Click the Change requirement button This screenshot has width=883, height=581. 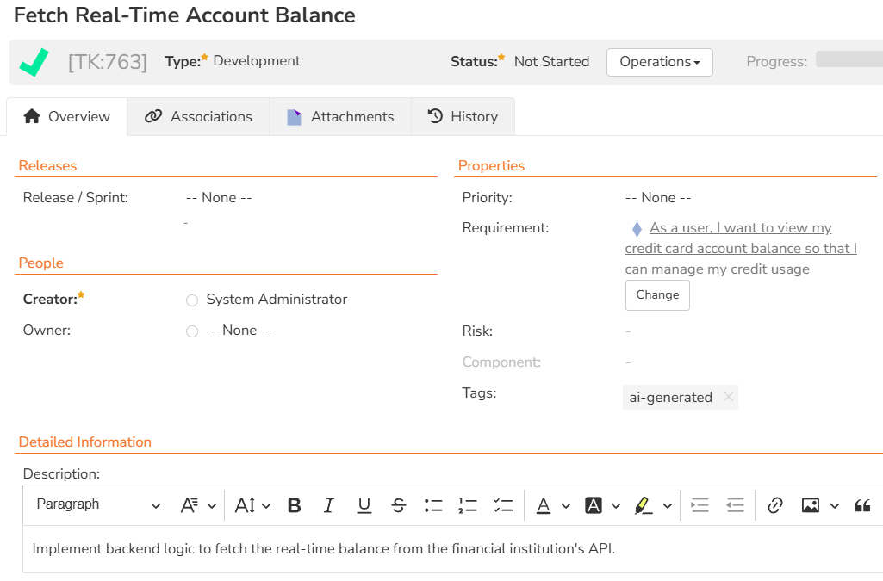[x=657, y=295]
